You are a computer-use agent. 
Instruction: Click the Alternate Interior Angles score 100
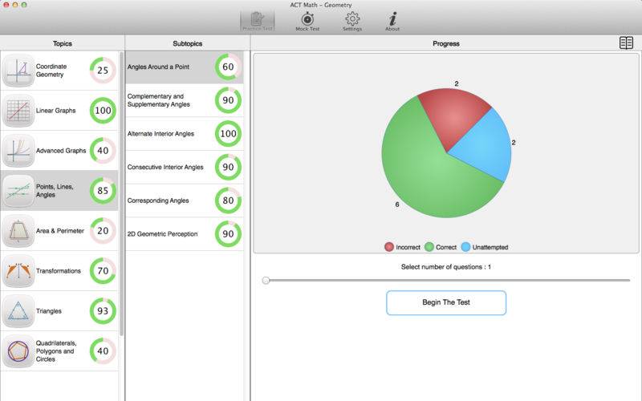click(228, 134)
